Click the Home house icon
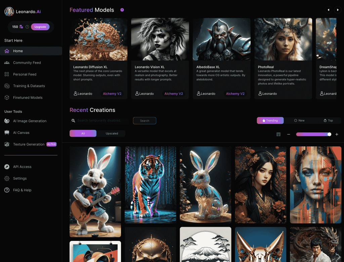The image size is (344, 262). click(7, 51)
